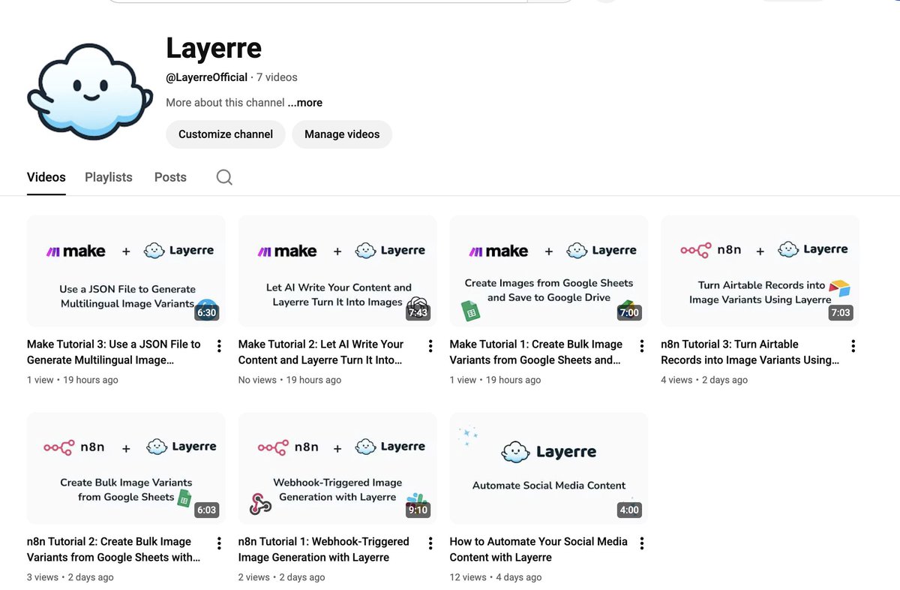Click the 6:30 duration badge

click(206, 313)
